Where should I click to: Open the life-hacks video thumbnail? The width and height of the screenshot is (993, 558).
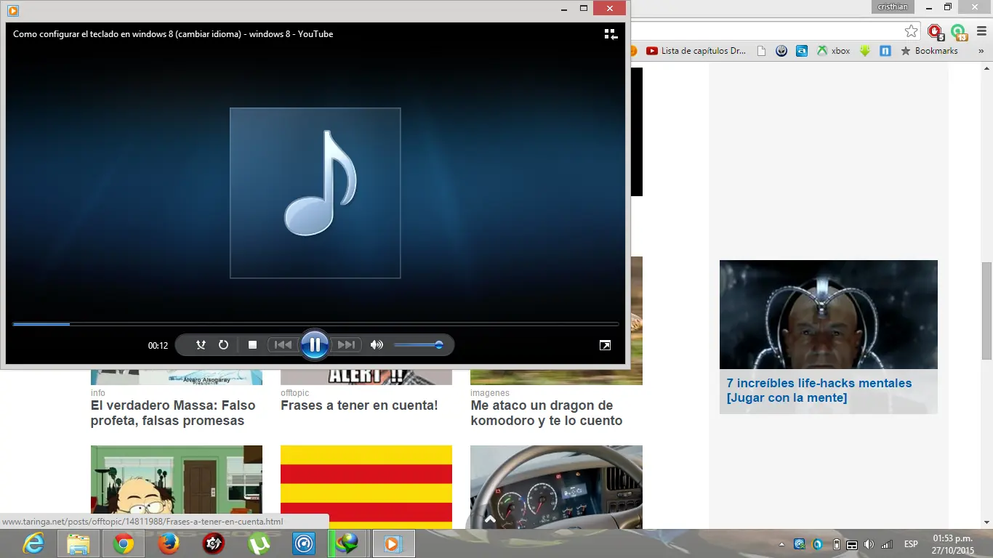(x=829, y=315)
